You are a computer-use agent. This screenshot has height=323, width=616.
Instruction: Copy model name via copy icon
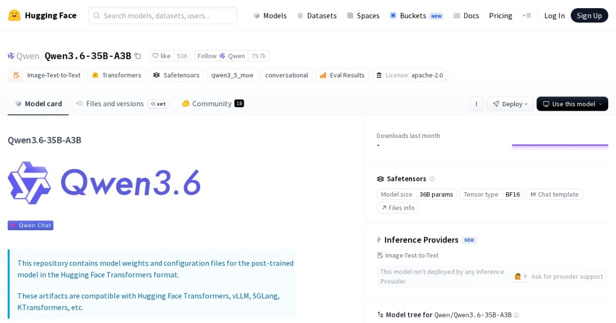[x=138, y=56]
